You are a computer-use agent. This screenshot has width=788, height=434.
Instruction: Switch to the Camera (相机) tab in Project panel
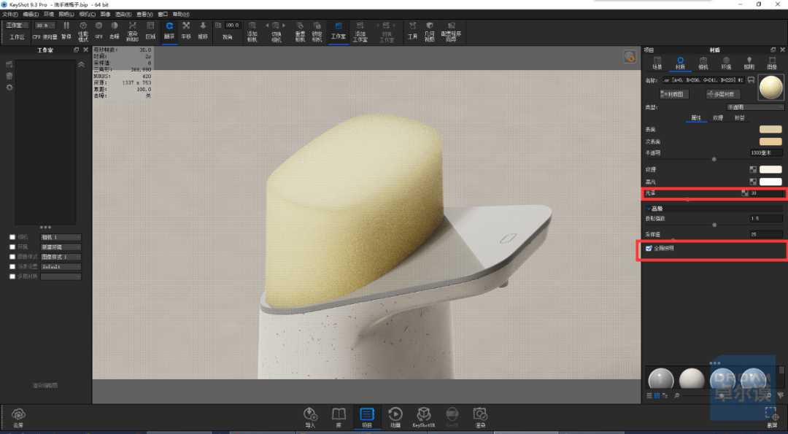(x=703, y=63)
